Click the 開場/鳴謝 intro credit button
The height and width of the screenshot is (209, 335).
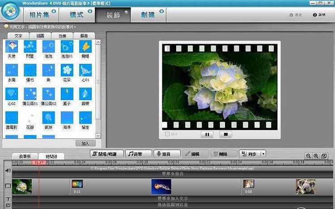107,154
